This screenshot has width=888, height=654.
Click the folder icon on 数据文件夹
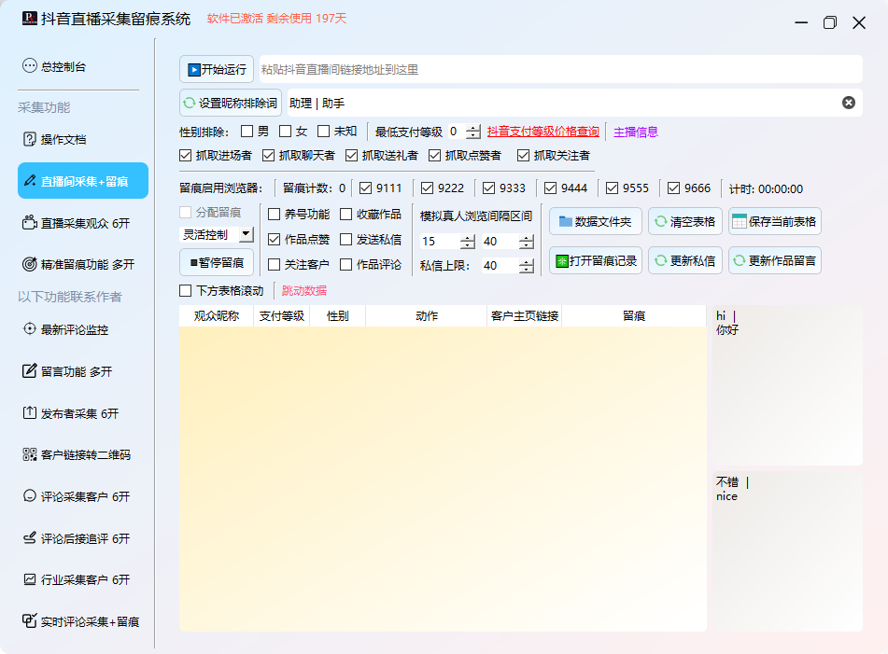565,221
